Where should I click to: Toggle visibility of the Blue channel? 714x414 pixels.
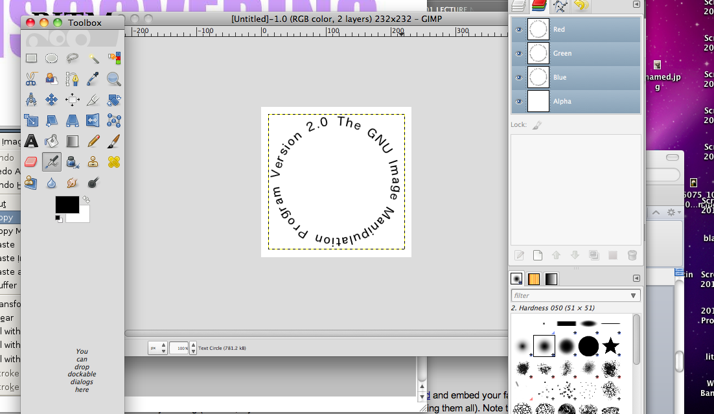518,78
